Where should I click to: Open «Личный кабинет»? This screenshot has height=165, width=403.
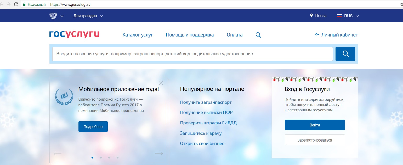pyautogui.click(x=339, y=35)
